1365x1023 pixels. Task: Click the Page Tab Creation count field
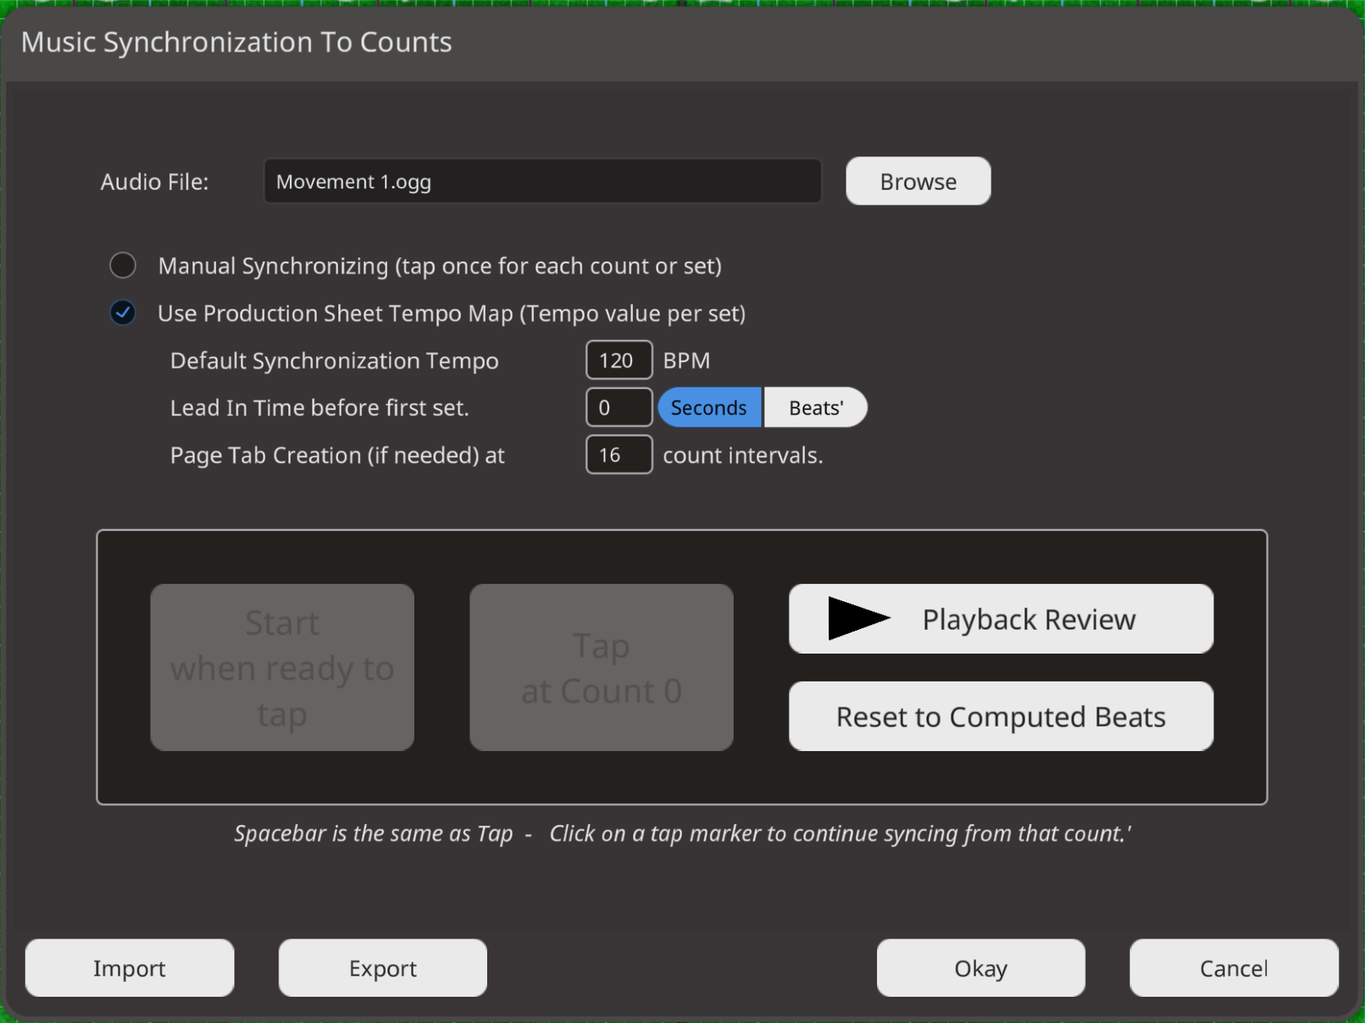[x=618, y=455]
